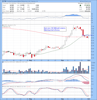
Task: Click the Volume 695.82K legend label
Action: [9, 62]
